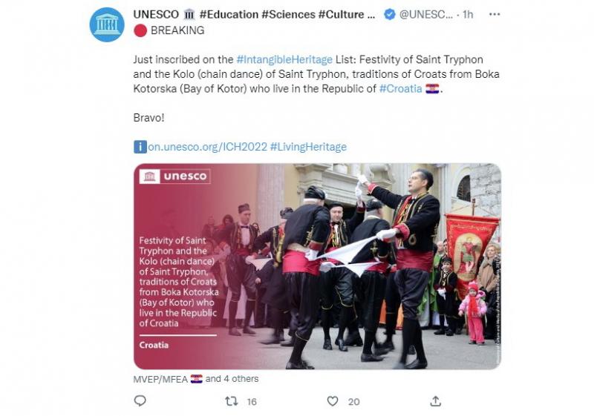Open the #Croatia hashtag link
The width and height of the screenshot is (594, 416).
400,88
